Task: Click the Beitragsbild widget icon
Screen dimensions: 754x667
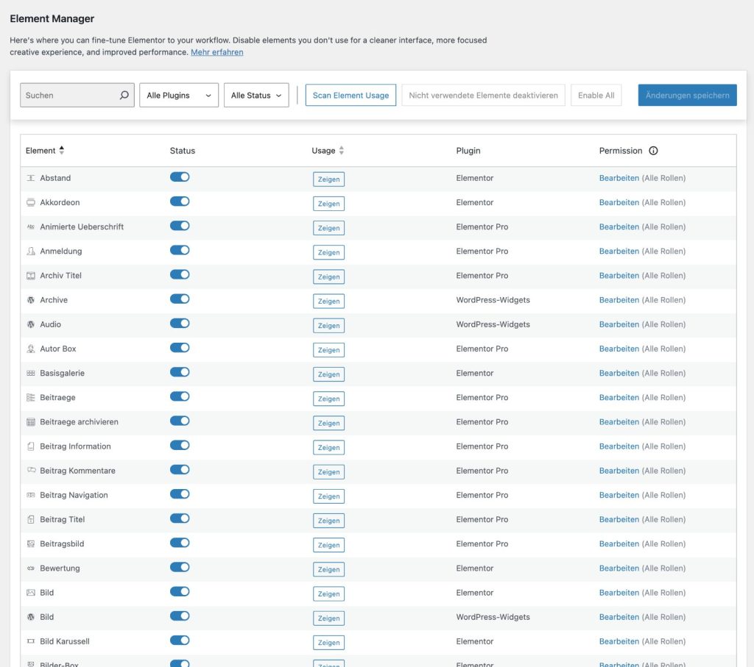Action: click(x=31, y=544)
